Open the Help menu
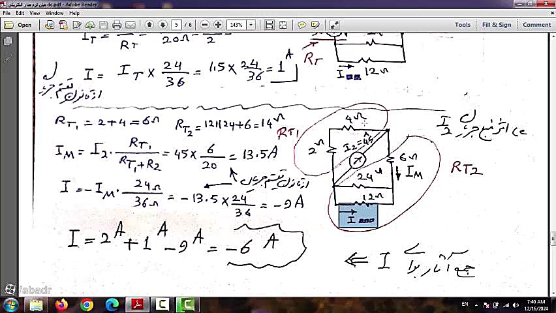 [x=74, y=13]
